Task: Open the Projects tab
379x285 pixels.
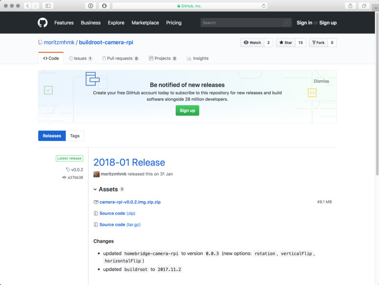Action: point(162,58)
